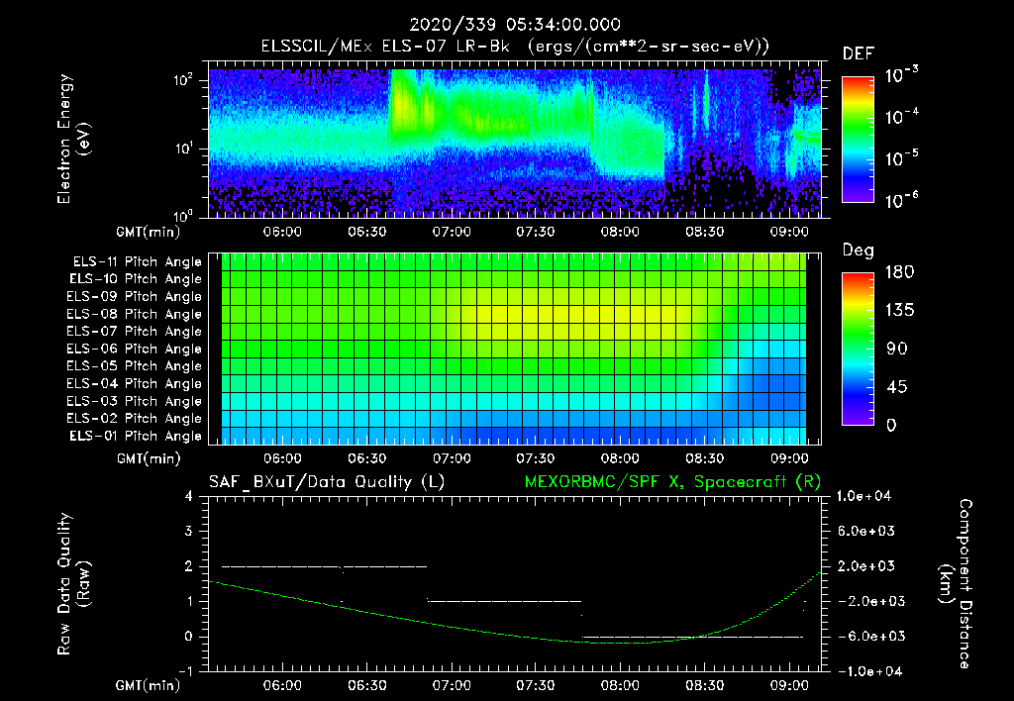
Task: Click the Electron Energy (eV) axis label
Action: tap(73, 139)
